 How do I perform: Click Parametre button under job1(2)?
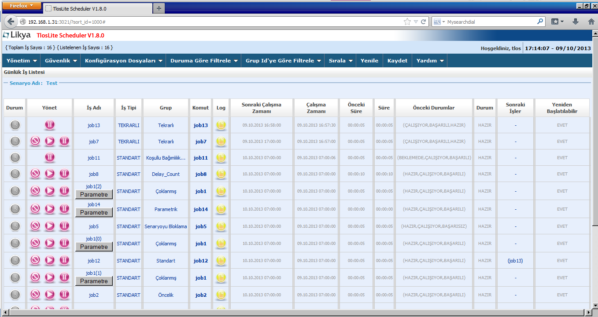(94, 194)
